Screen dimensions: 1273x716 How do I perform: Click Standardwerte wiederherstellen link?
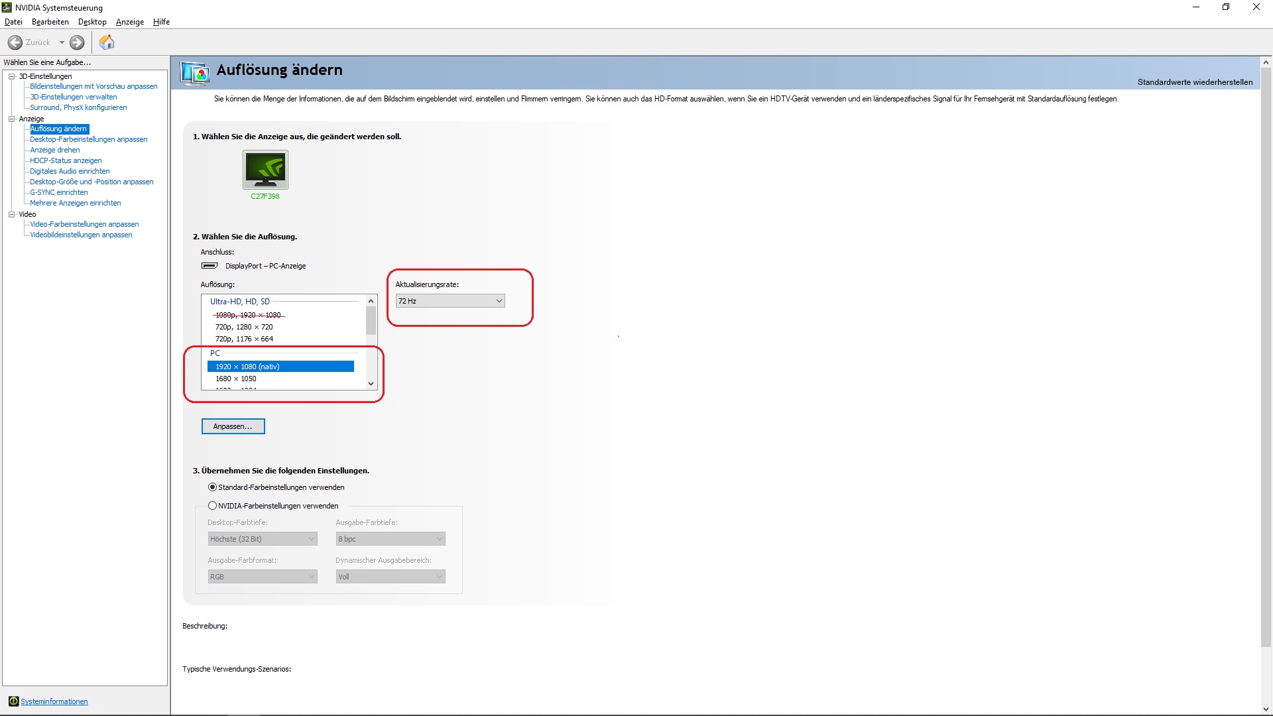pos(1195,82)
